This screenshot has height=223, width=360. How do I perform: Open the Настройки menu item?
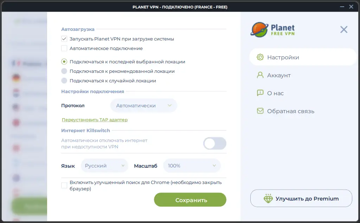[303, 57]
